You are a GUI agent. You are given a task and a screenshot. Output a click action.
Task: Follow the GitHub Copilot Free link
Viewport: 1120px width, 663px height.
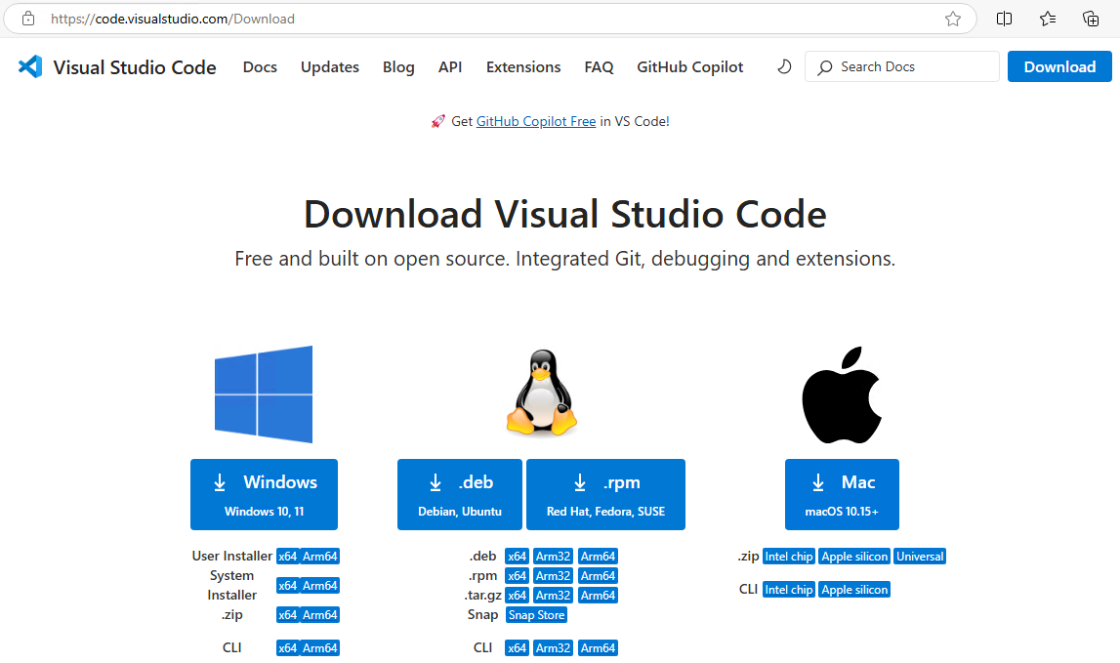coord(536,122)
